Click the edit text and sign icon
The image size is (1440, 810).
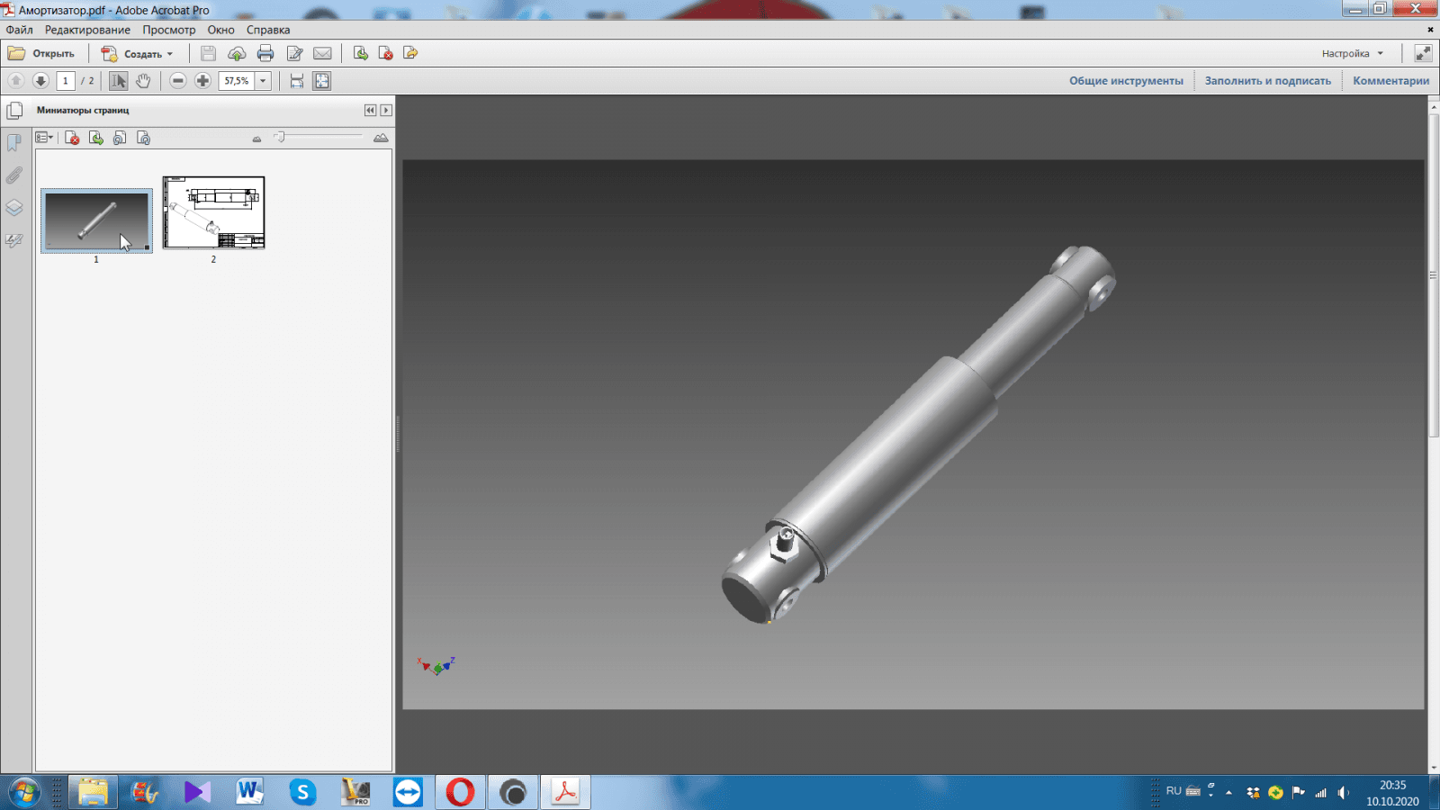point(294,53)
